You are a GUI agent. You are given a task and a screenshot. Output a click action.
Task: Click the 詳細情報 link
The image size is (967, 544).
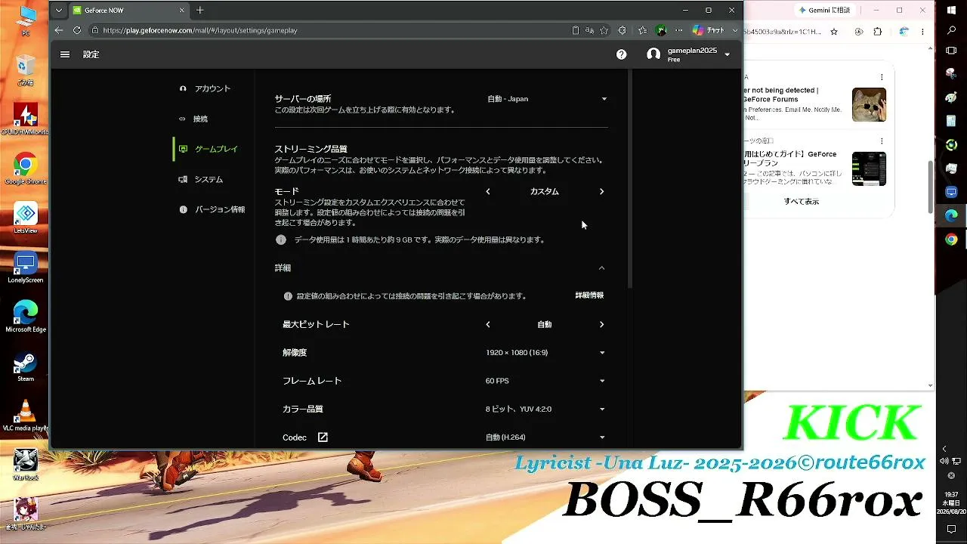(589, 295)
